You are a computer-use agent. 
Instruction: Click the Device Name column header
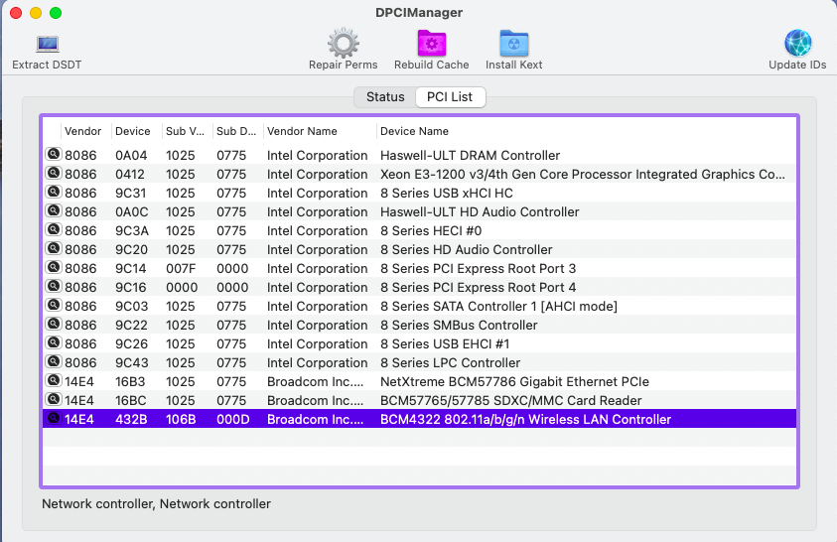click(414, 131)
